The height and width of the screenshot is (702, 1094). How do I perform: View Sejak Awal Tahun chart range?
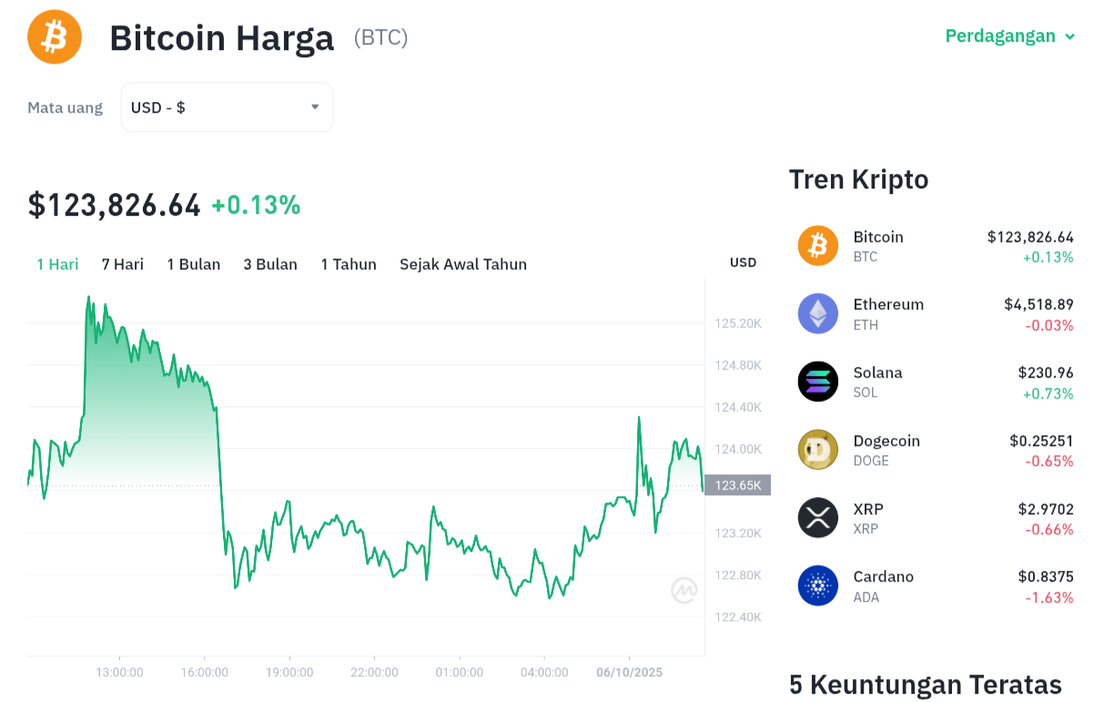point(463,264)
